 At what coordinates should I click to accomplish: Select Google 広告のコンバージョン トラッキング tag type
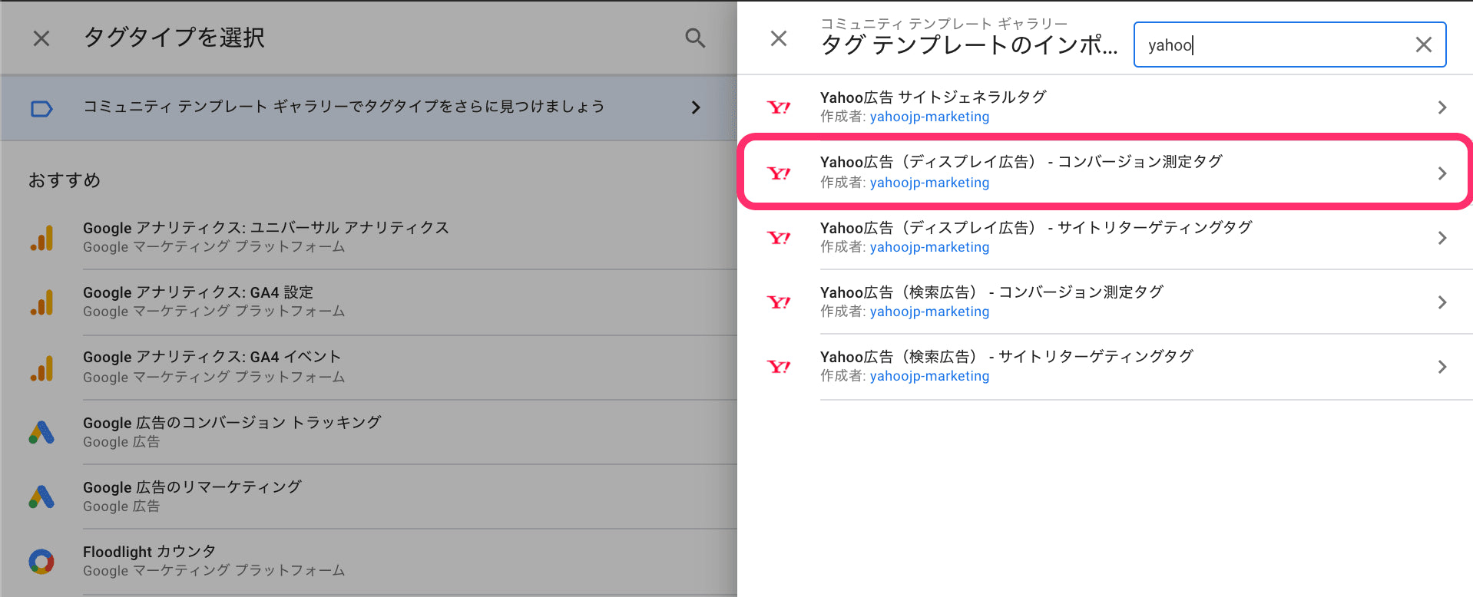click(369, 432)
